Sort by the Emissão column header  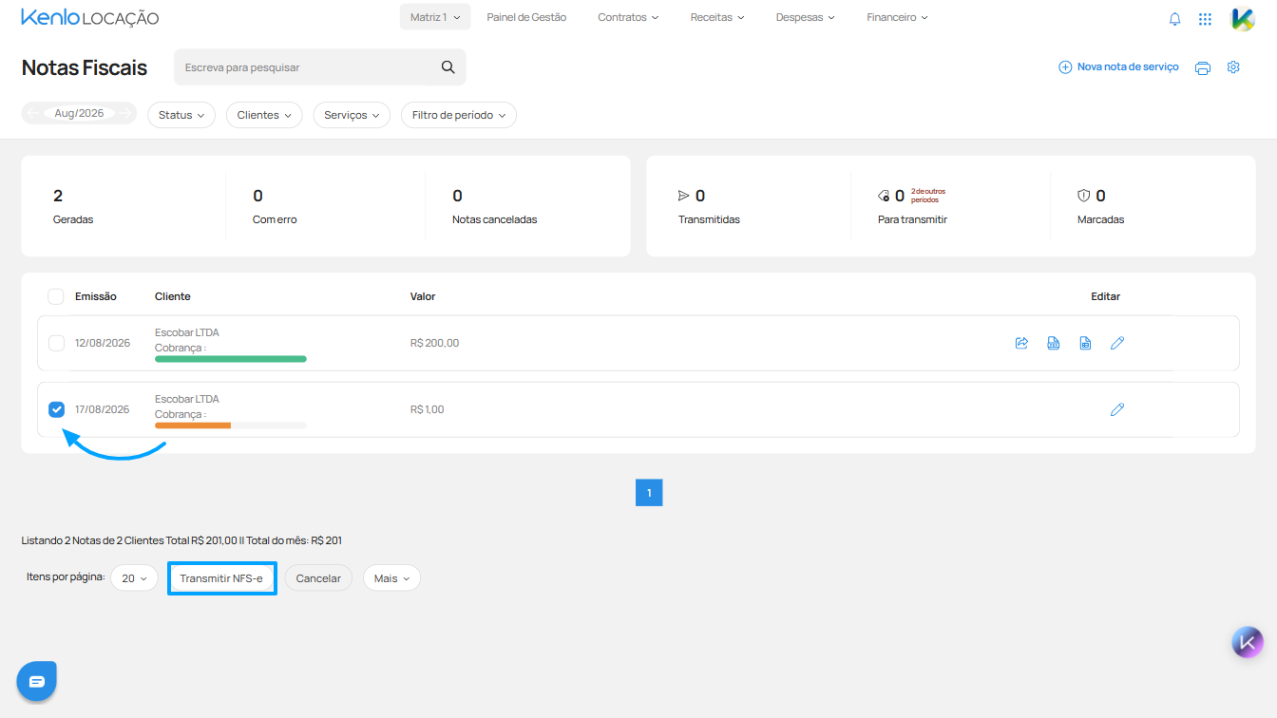[x=96, y=296]
